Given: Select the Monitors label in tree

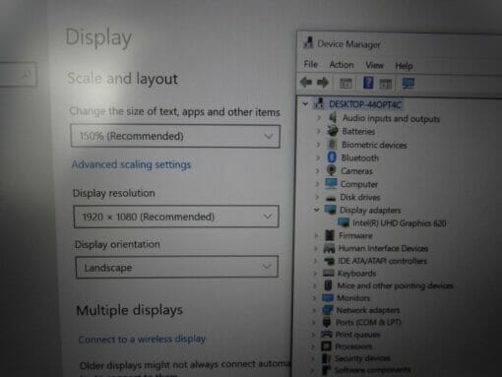Looking at the screenshot, I should pyautogui.click(x=353, y=298).
